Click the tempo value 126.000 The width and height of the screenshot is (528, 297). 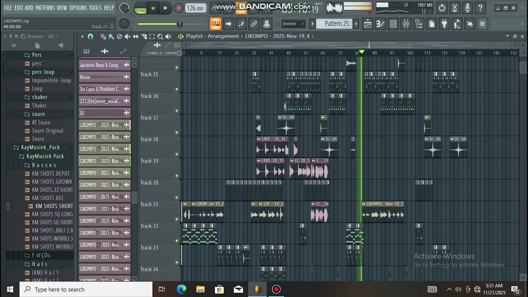[x=195, y=8]
